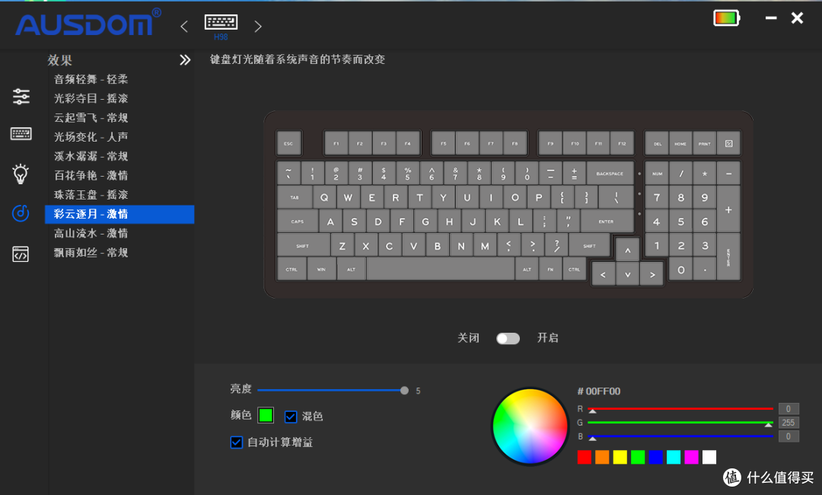Click the R value input field
This screenshot has width=822, height=495.
[x=789, y=408]
